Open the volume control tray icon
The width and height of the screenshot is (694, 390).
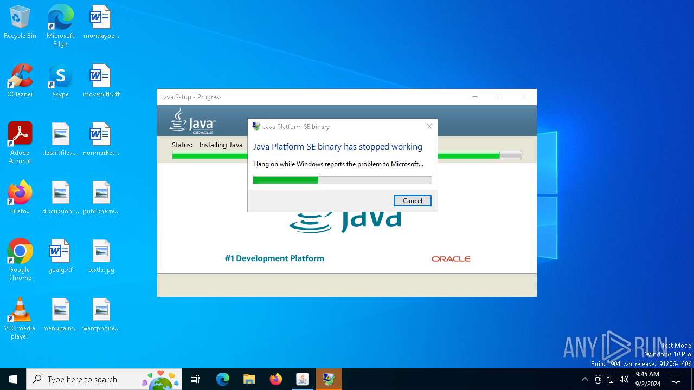[624, 379]
